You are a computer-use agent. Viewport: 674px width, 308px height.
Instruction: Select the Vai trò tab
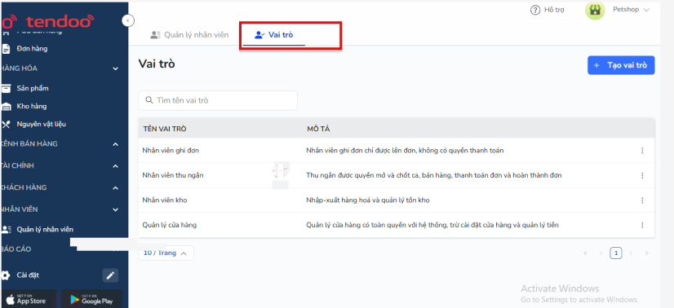coord(274,35)
